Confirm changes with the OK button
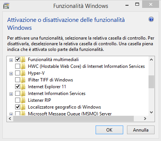 [109, 130]
